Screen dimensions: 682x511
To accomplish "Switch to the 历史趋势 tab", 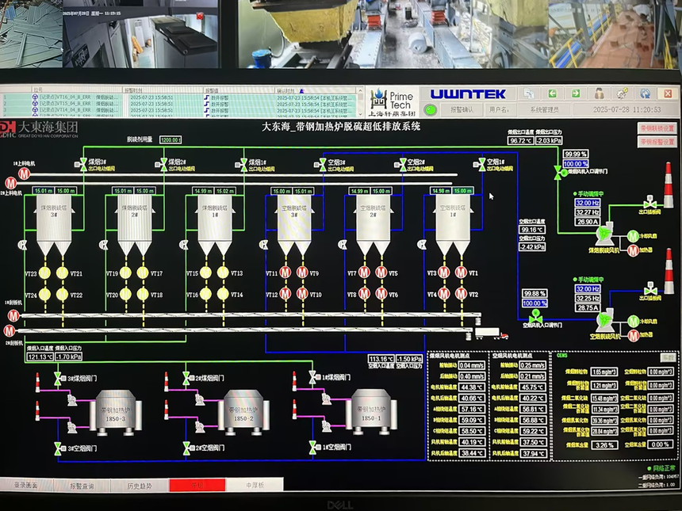I will point(140,486).
